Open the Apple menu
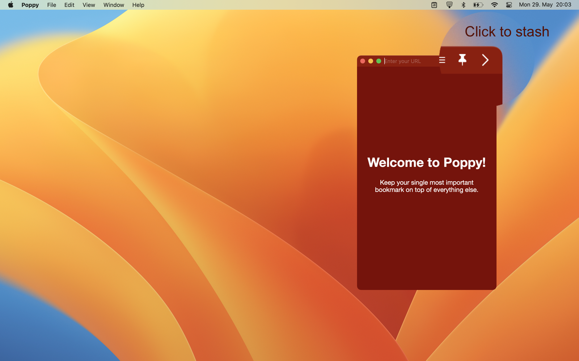 10,5
